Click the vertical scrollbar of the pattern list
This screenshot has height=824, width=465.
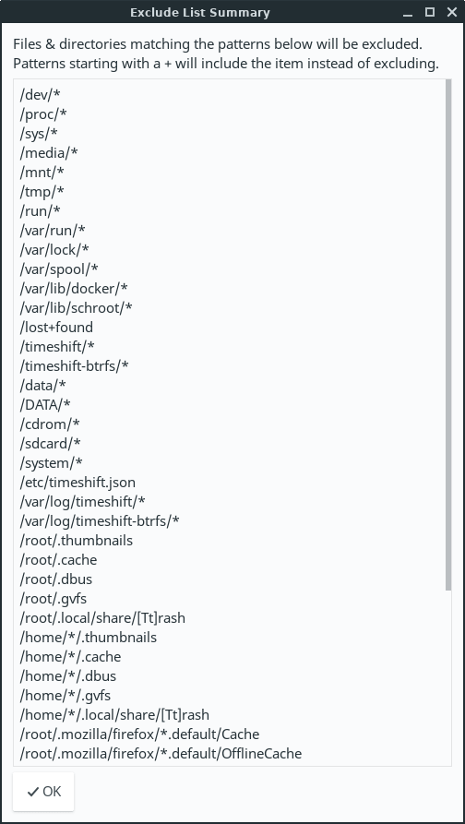pos(448,334)
